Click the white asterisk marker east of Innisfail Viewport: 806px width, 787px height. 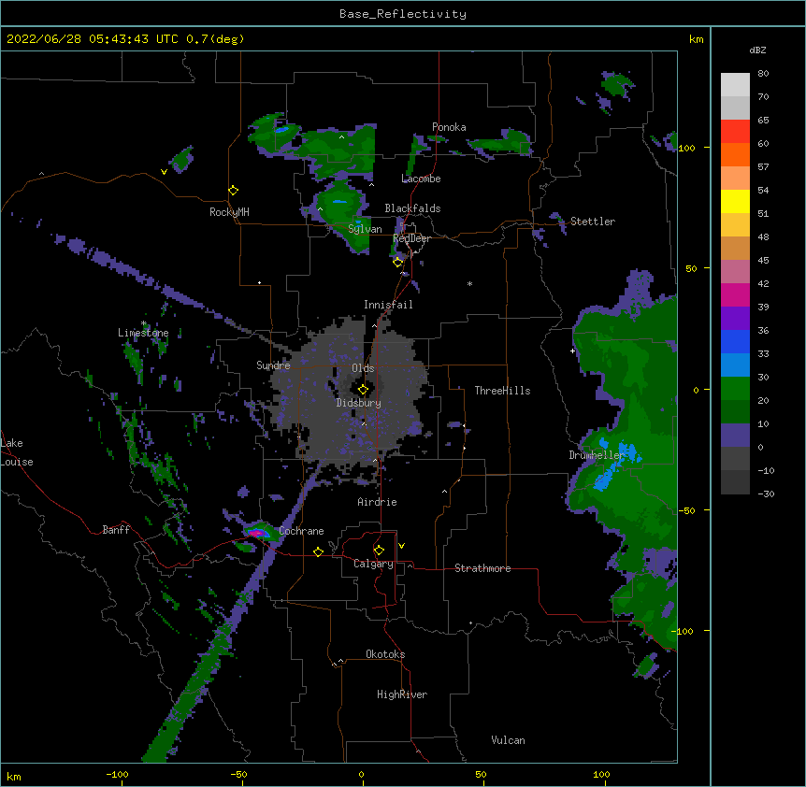click(469, 283)
